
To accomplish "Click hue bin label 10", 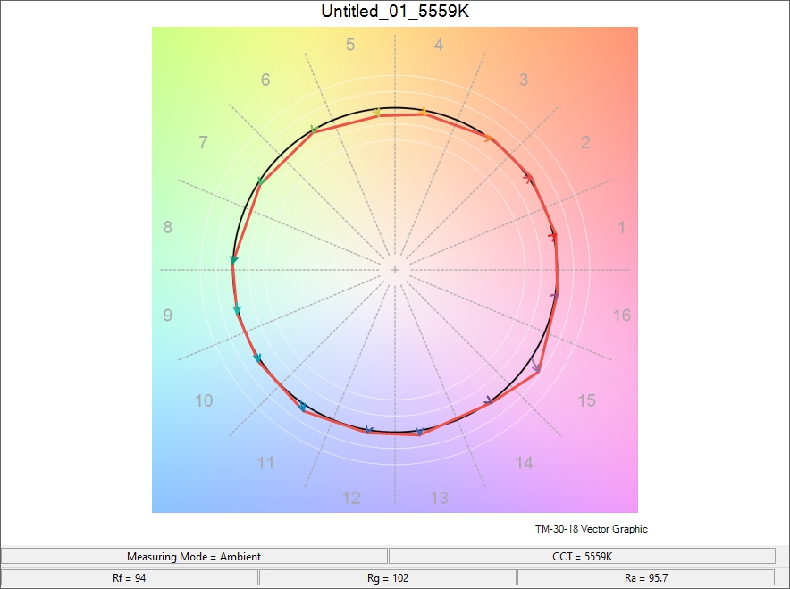I will pyautogui.click(x=204, y=401).
